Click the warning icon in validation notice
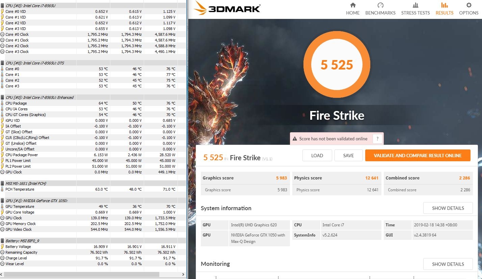Screen dimensions: 482x279 (295, 139)
